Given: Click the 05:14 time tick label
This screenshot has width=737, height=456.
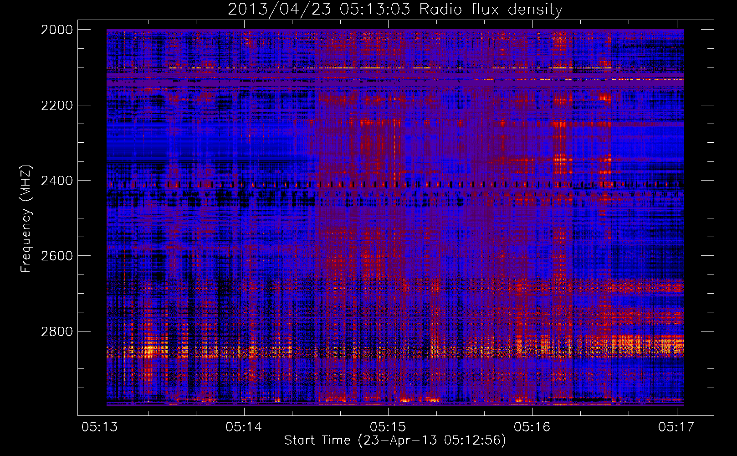Looking at the screenshot, I should 244,427.
